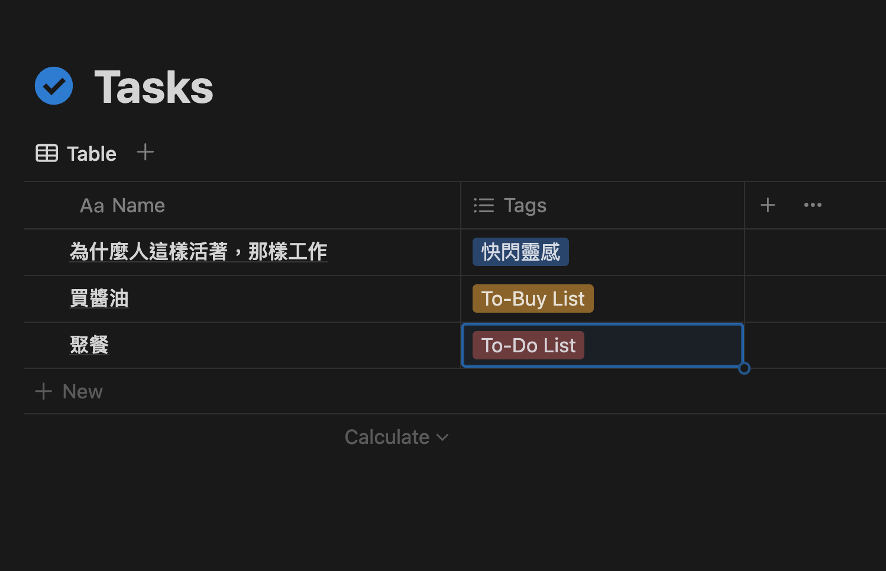886x571 pixels.
Task: Click the Tags multi-select list icon
Action: point(484,206)
